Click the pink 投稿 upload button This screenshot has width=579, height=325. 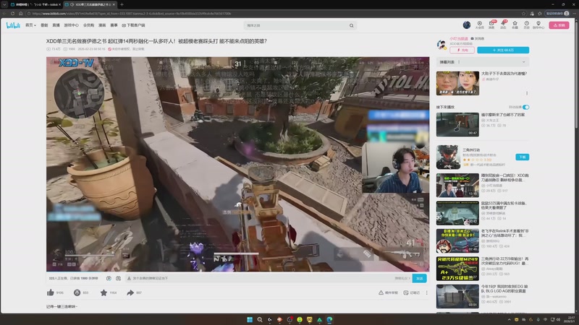(559, 25)
